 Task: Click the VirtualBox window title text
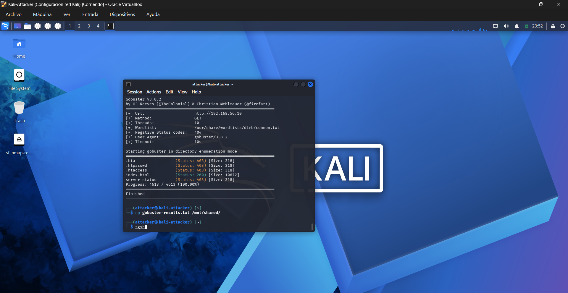(x=75, y=4)
